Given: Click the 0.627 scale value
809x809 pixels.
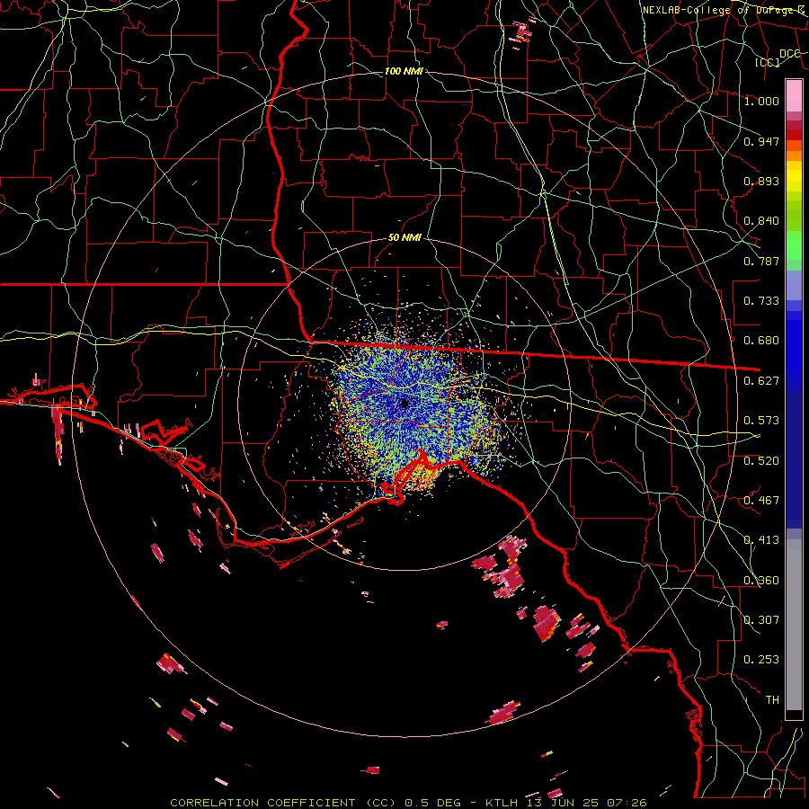Looking at the screenshot, I should 761,381.
